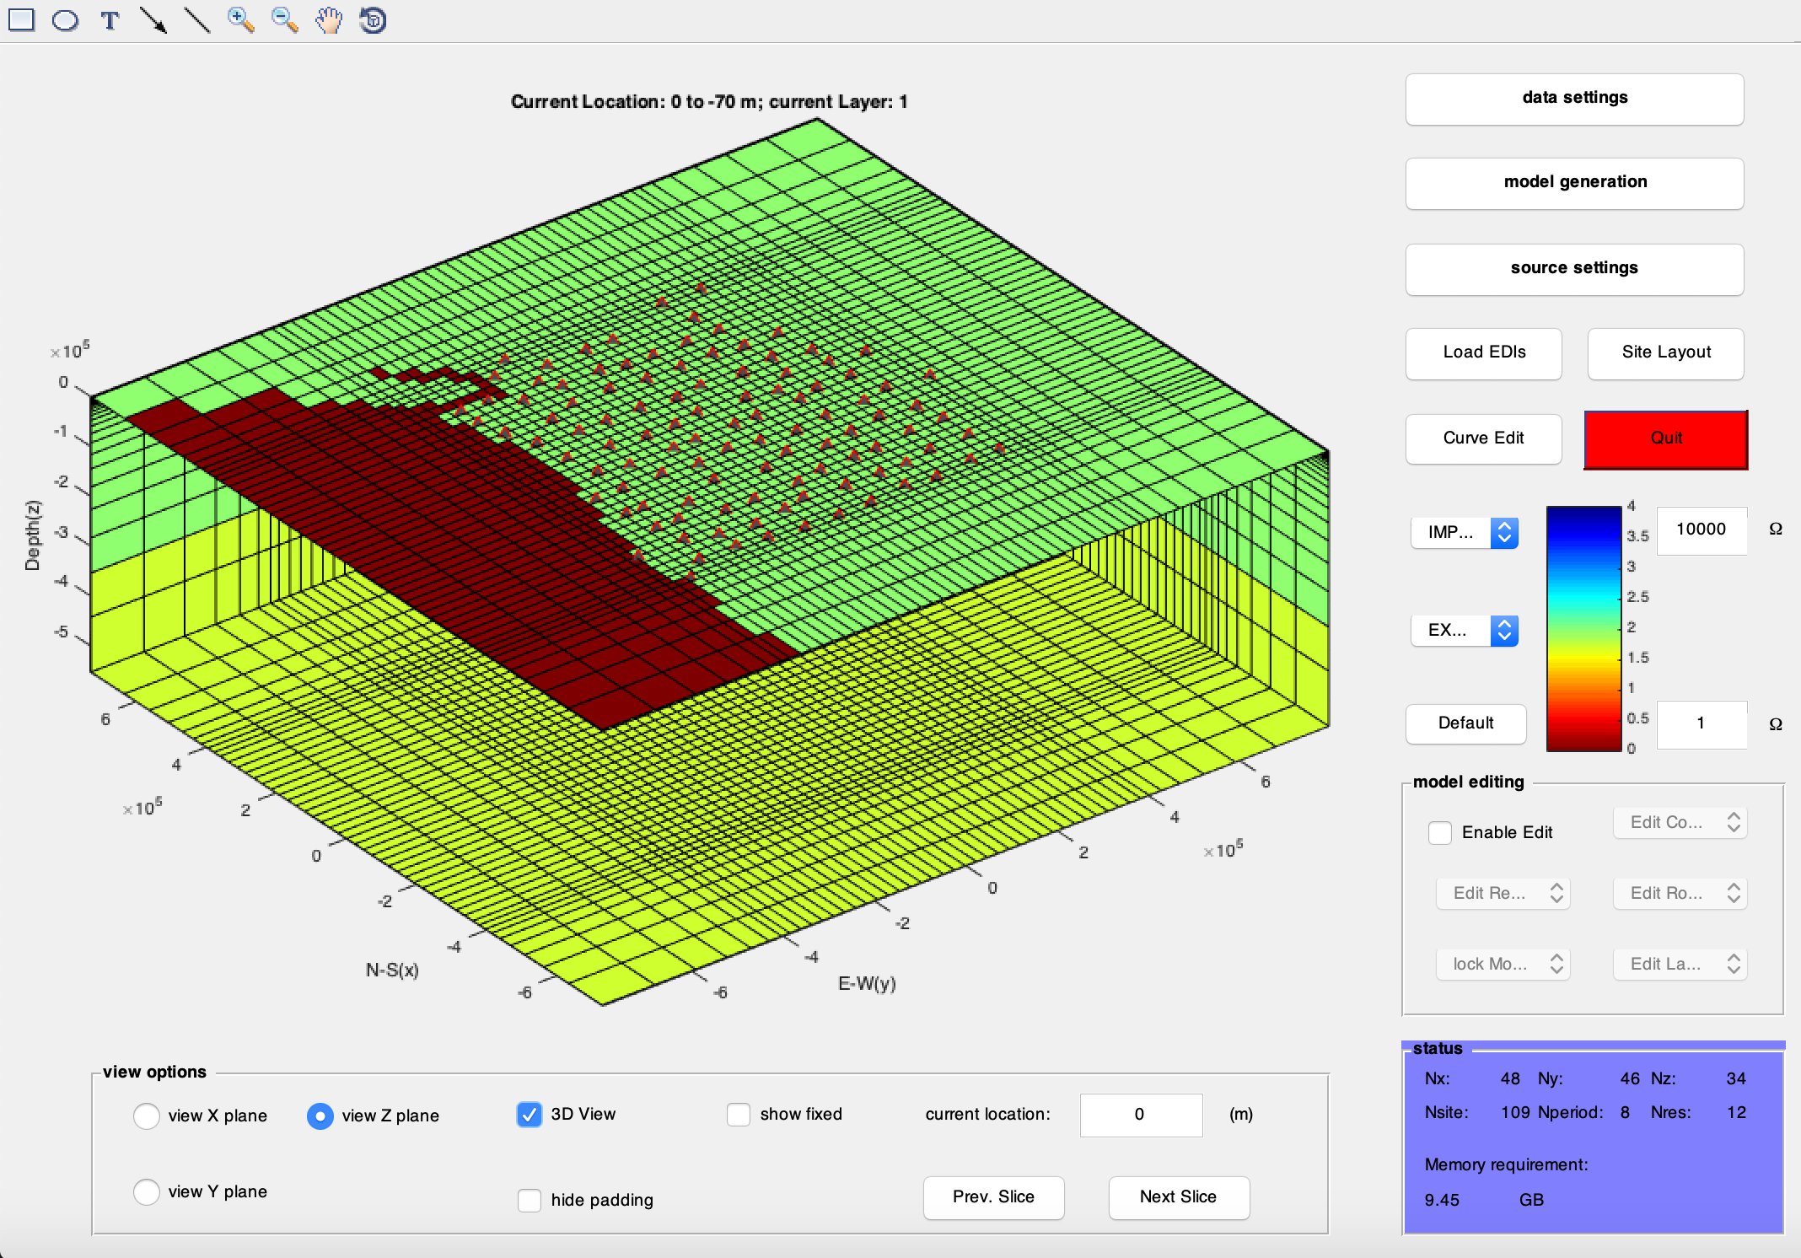Open the model generation panel
Image resolution: width=1801 pixels, height=1258 pixels.
(1577, 180)
